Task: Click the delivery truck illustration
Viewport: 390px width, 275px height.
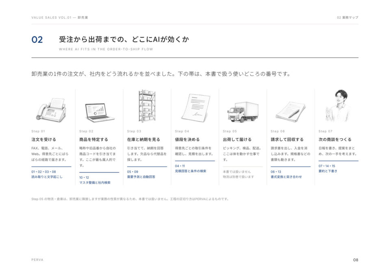Action: pyautogui.click(x=243, y=112)
